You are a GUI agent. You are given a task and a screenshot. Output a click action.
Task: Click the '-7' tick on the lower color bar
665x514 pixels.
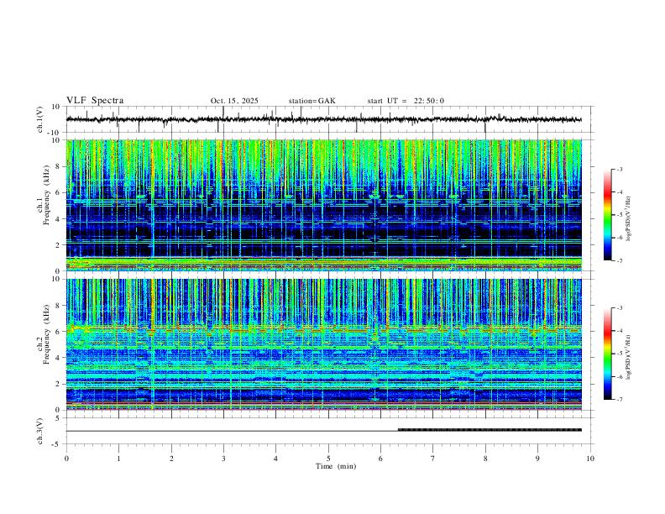click(619, 400)
